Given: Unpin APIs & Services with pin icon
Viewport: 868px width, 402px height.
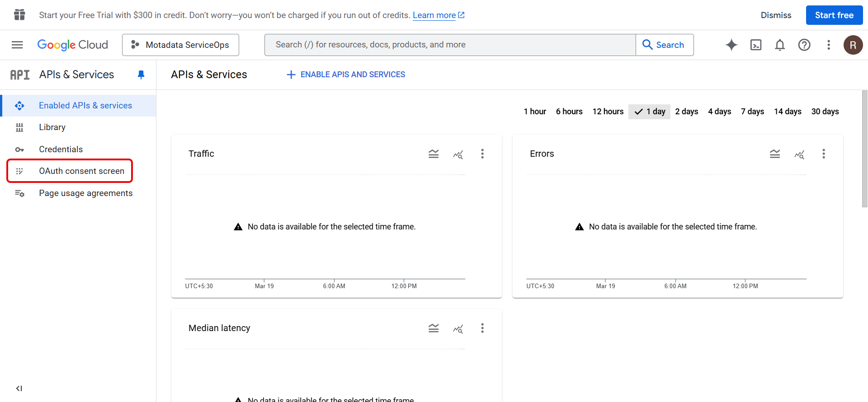Looking at the screenshot, I should tap(141, 75).
